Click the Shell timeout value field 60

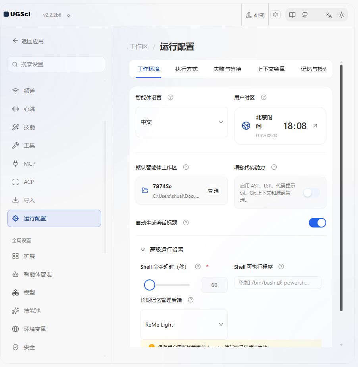pos(214,285)
